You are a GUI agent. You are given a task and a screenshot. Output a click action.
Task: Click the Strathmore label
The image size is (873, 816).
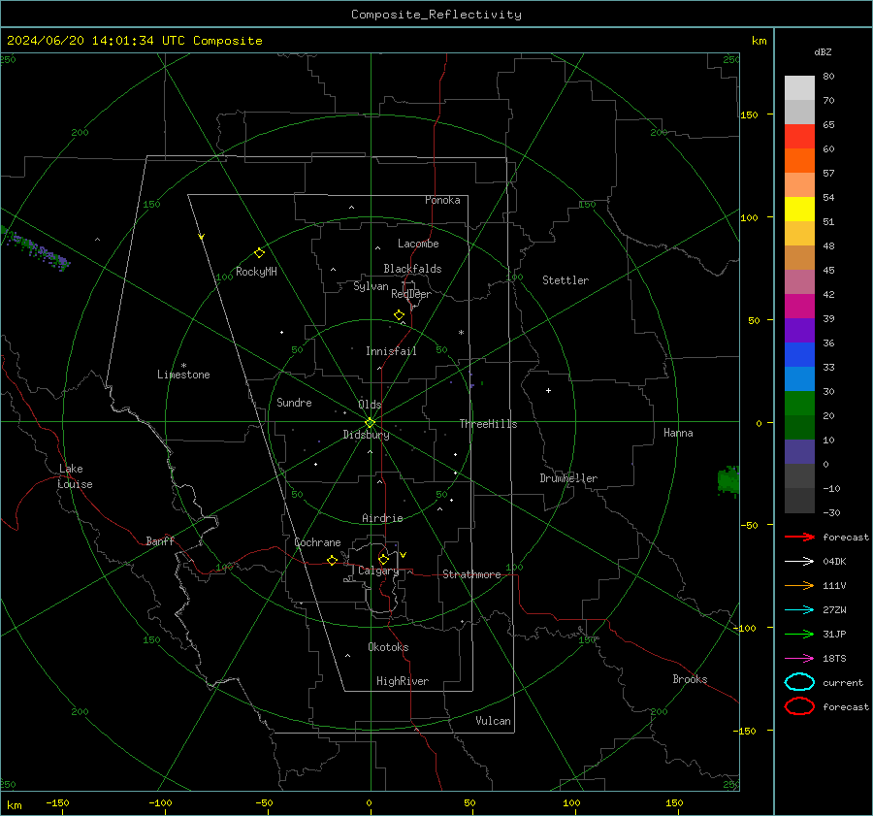point(471,574)
